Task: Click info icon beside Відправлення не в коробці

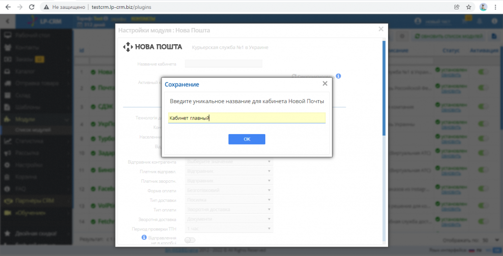Action: pos(144,237)
